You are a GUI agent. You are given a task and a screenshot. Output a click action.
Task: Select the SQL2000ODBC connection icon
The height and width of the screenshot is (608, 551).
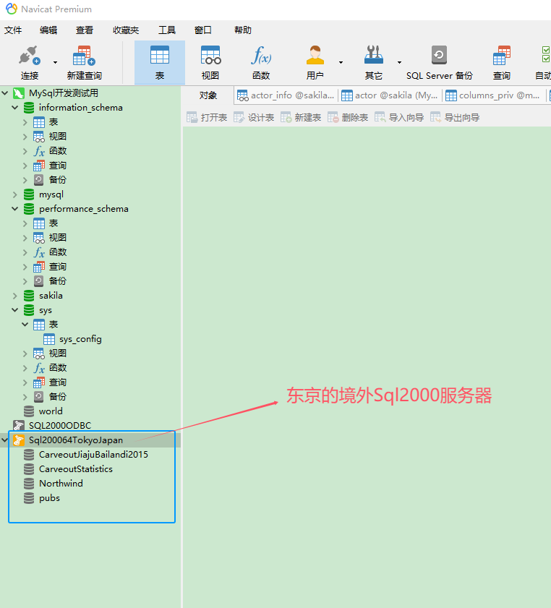(x=19, y=425)
